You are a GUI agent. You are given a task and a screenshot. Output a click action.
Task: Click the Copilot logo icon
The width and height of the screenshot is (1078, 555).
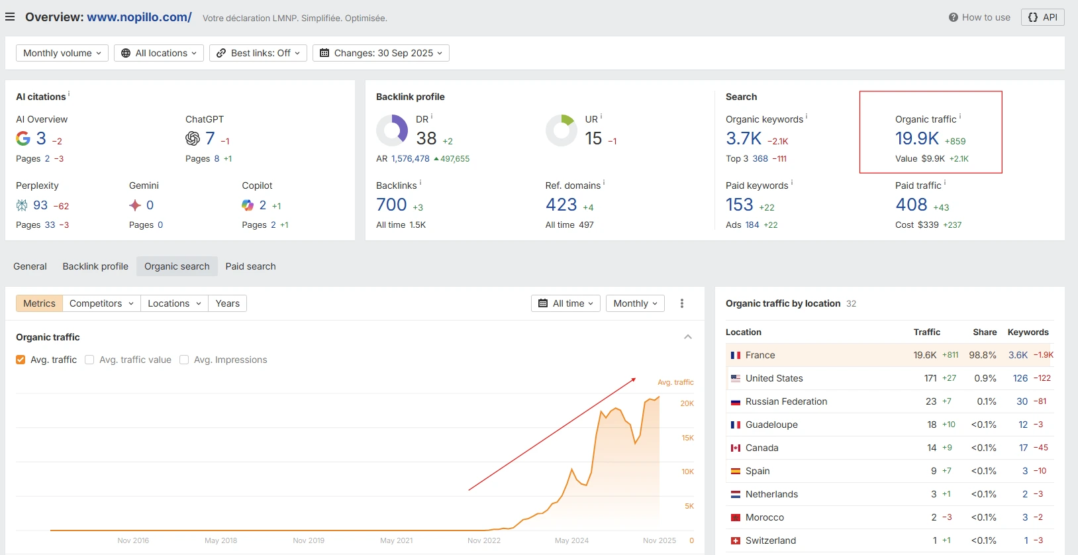click(x=248, y=205)
